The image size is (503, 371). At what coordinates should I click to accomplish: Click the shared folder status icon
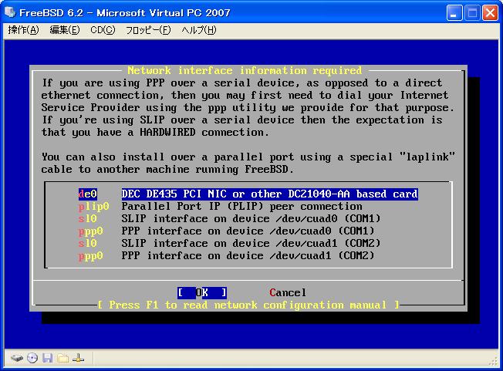[x=63, y=358]
